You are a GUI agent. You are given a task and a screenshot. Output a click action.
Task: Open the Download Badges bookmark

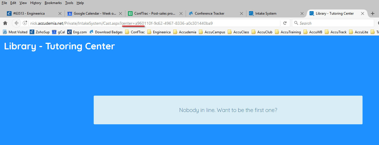pos(106,32)
